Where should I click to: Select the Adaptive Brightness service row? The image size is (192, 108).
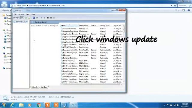pyautogui.click(x=91, y=31)
